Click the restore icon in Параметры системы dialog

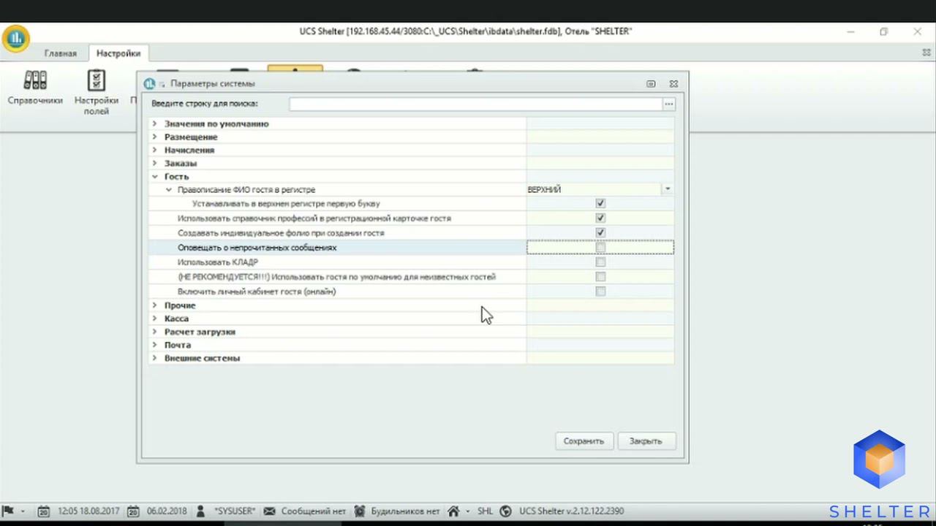[651, 83]
